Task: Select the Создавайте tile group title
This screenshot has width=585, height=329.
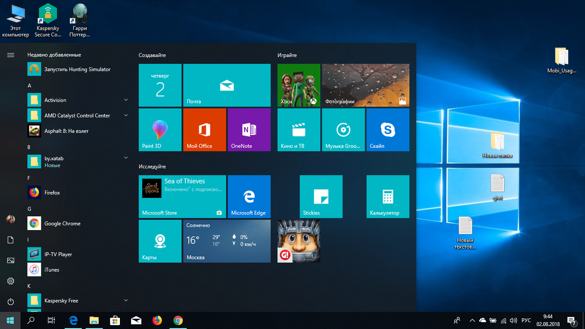Action: point(152,55)
